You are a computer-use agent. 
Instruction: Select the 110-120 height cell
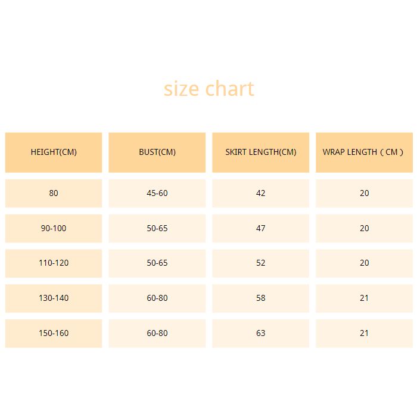point(54,263)
